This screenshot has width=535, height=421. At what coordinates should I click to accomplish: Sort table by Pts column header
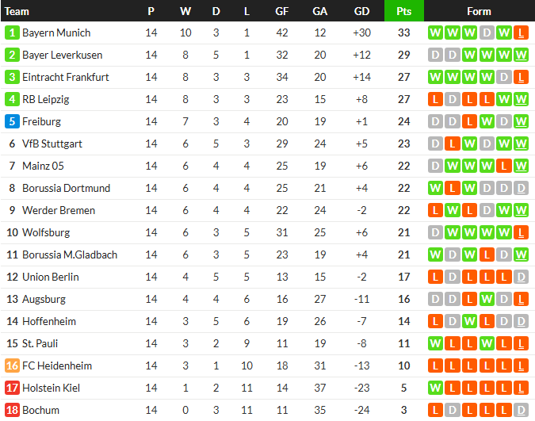click(403, 11)
